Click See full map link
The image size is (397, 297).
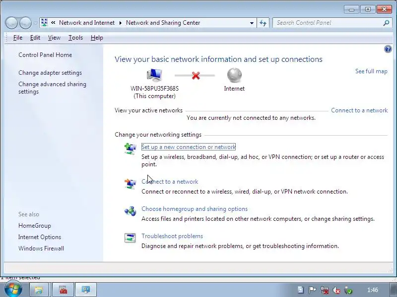371,71
